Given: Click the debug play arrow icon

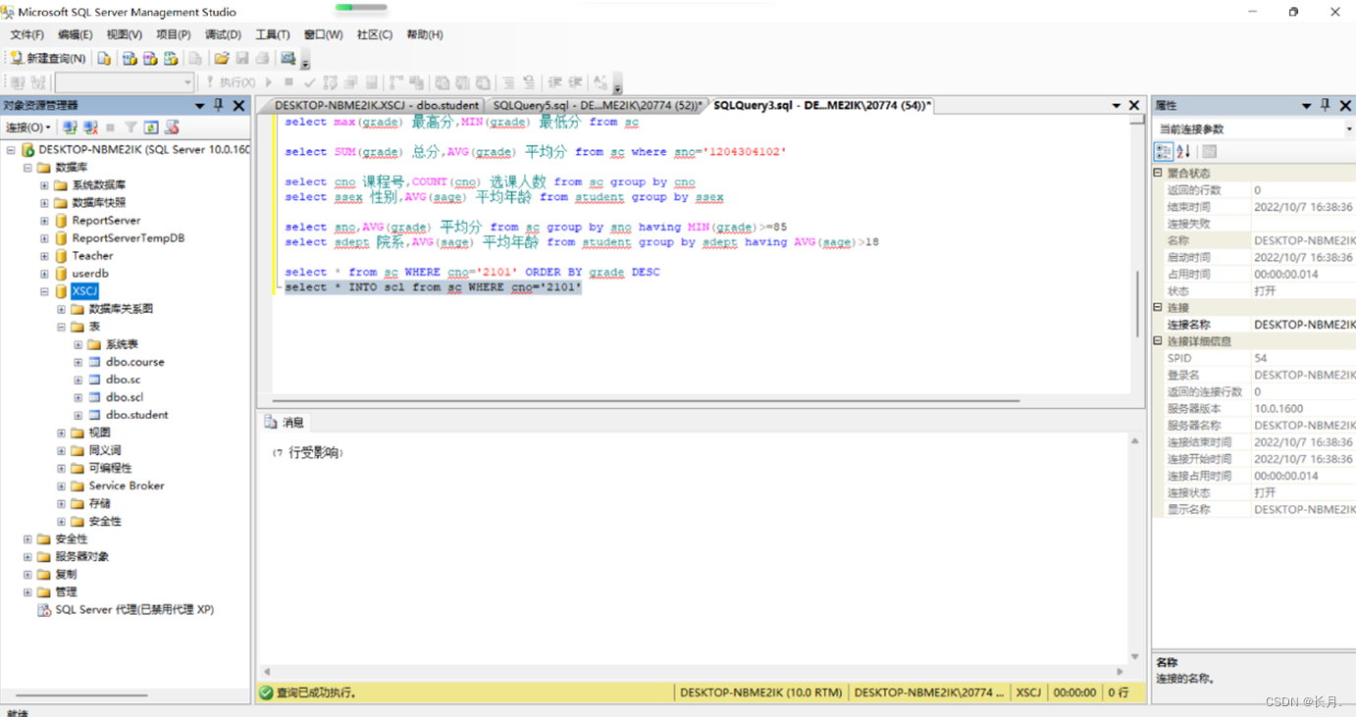Looking at the screenshot, I should 269,82.
